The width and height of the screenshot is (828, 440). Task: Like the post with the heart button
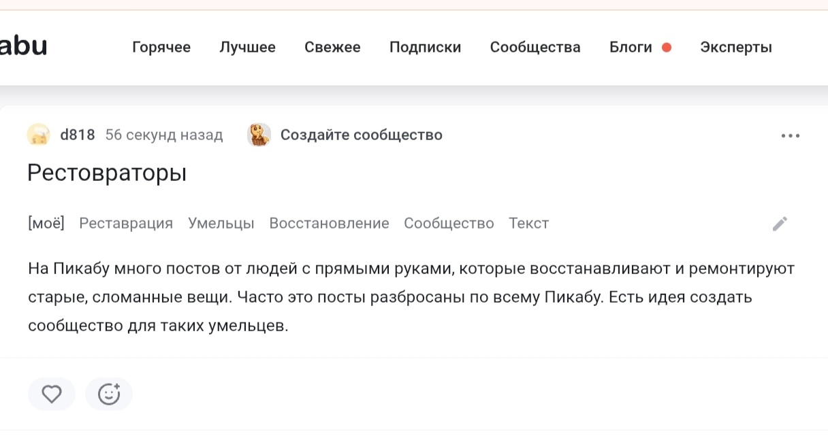coord(52,394)
